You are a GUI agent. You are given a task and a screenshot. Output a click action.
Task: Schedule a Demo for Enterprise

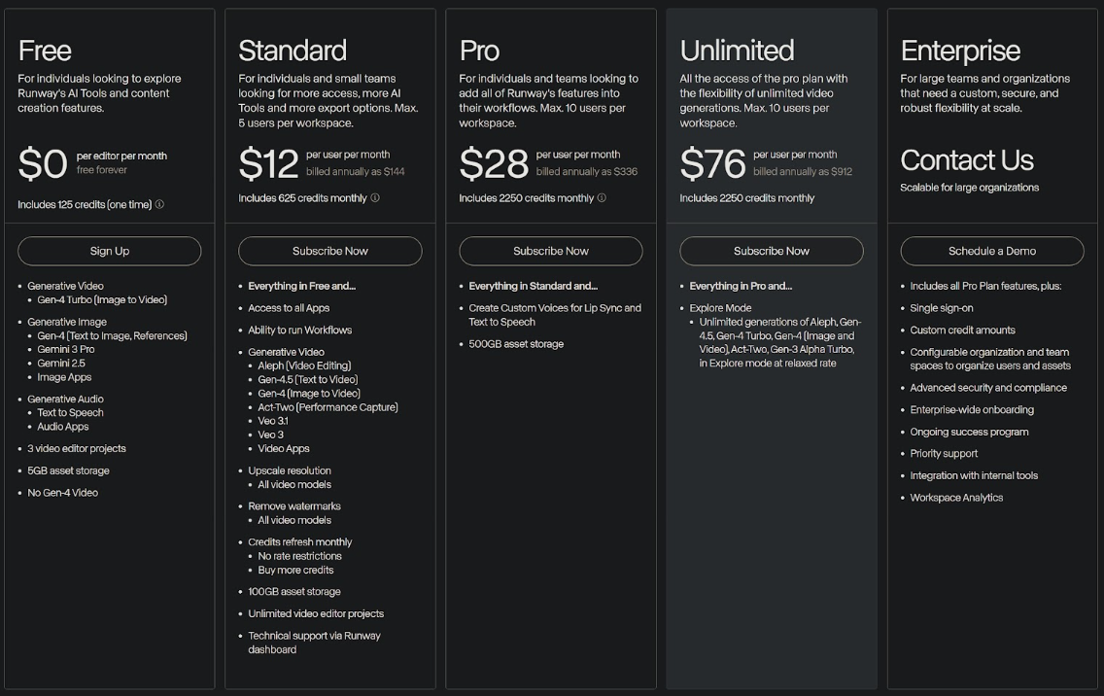click(x=992, y=251)
